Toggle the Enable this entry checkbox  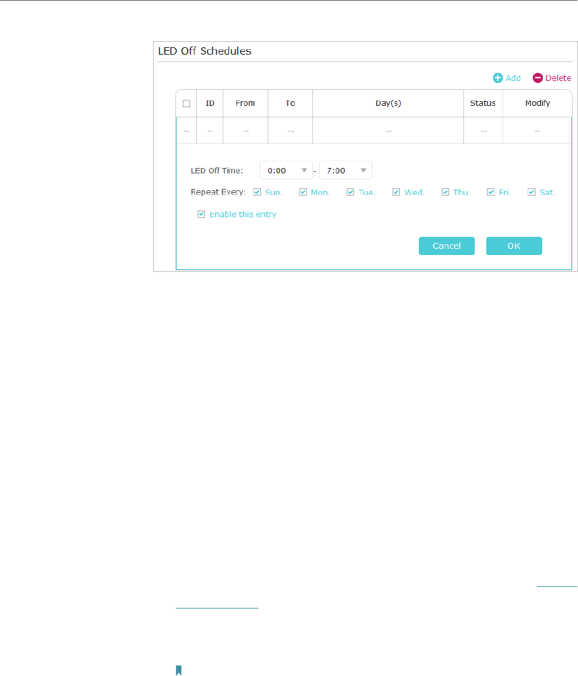(x=201, y=215)
